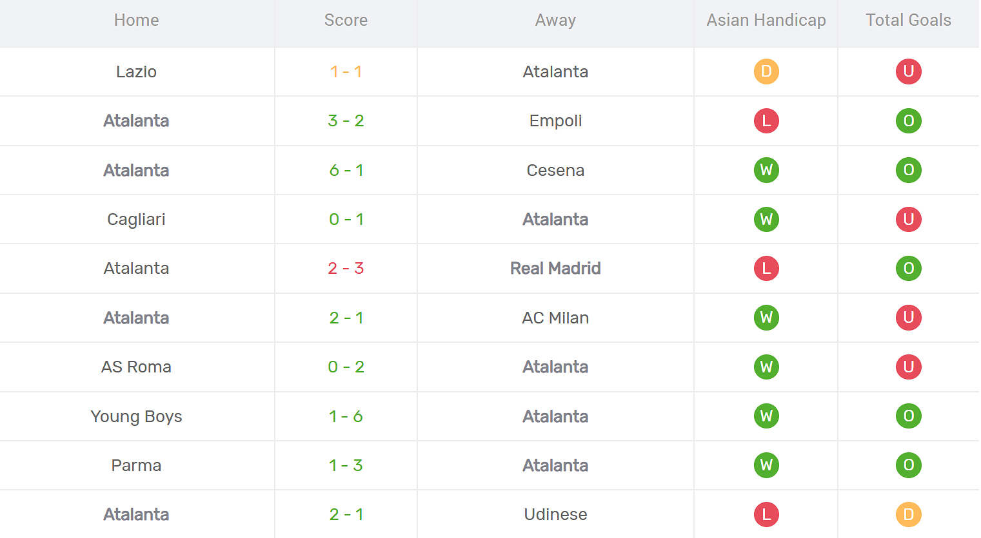
Task: Click the red U total goals badge for Cagliari match
Action: [x=908, y=219]
